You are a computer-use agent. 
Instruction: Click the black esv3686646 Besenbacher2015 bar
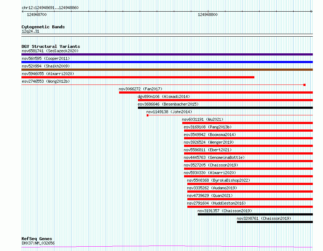[x=225, y=108]
